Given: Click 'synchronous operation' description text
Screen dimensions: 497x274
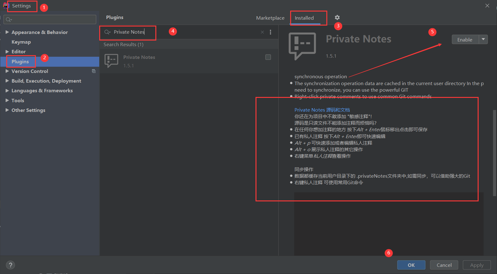Looking at the screenshot, I should click(x=320, y=76).
